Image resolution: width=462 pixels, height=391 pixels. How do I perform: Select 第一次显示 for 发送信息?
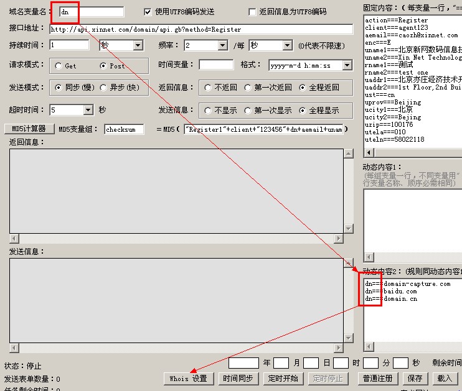tap(248, 111)
